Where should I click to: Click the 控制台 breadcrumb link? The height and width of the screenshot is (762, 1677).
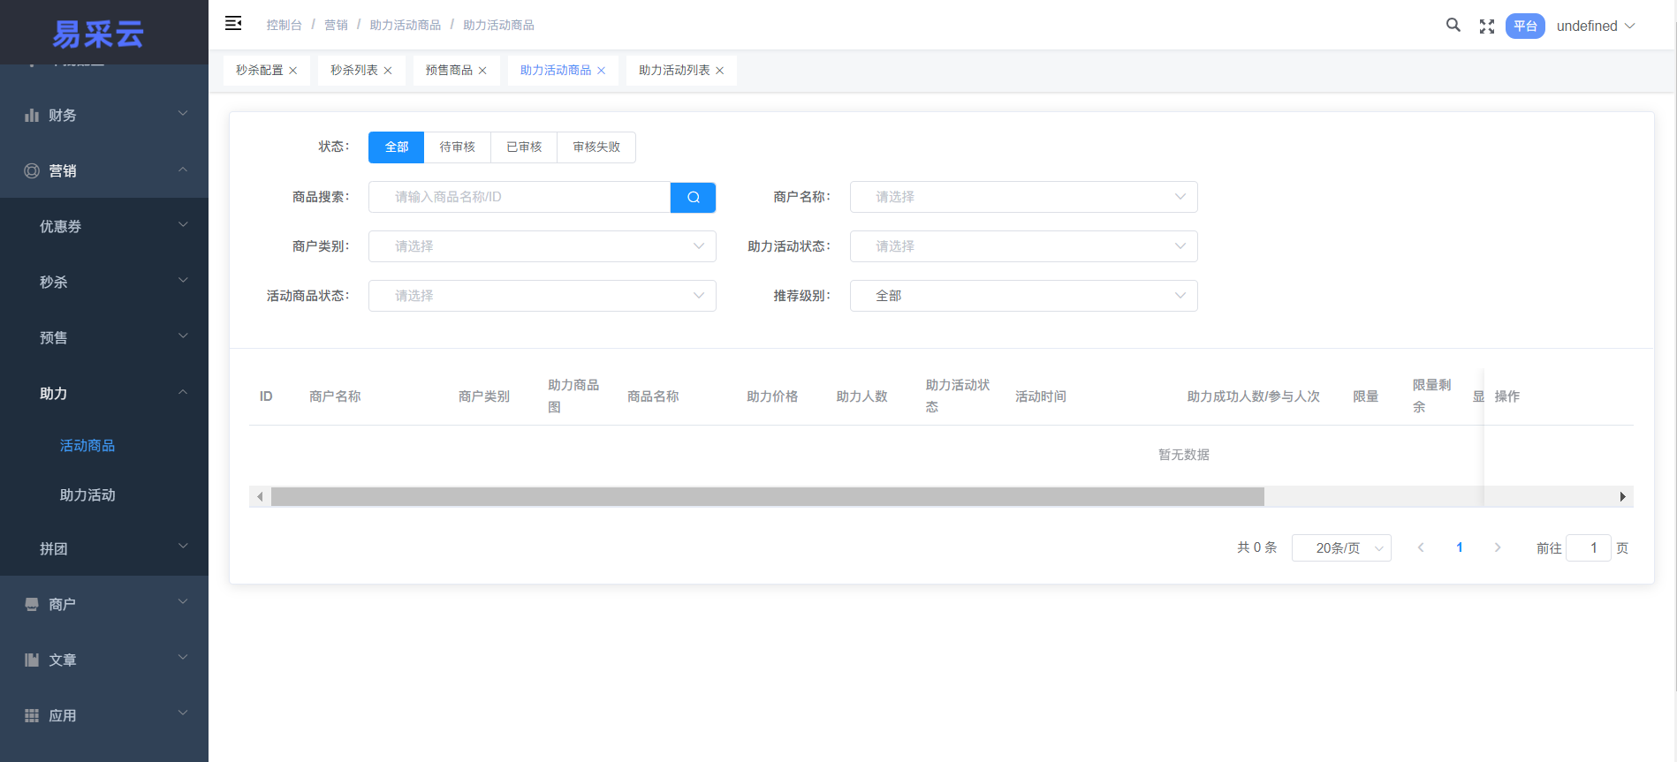click(285, 25)
